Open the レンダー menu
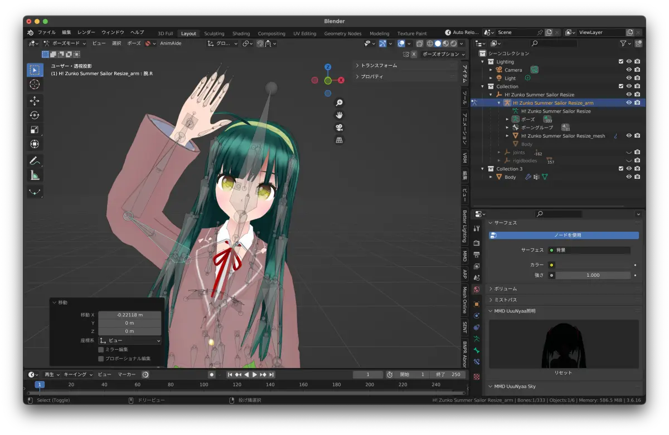 [x=86, y=32]
